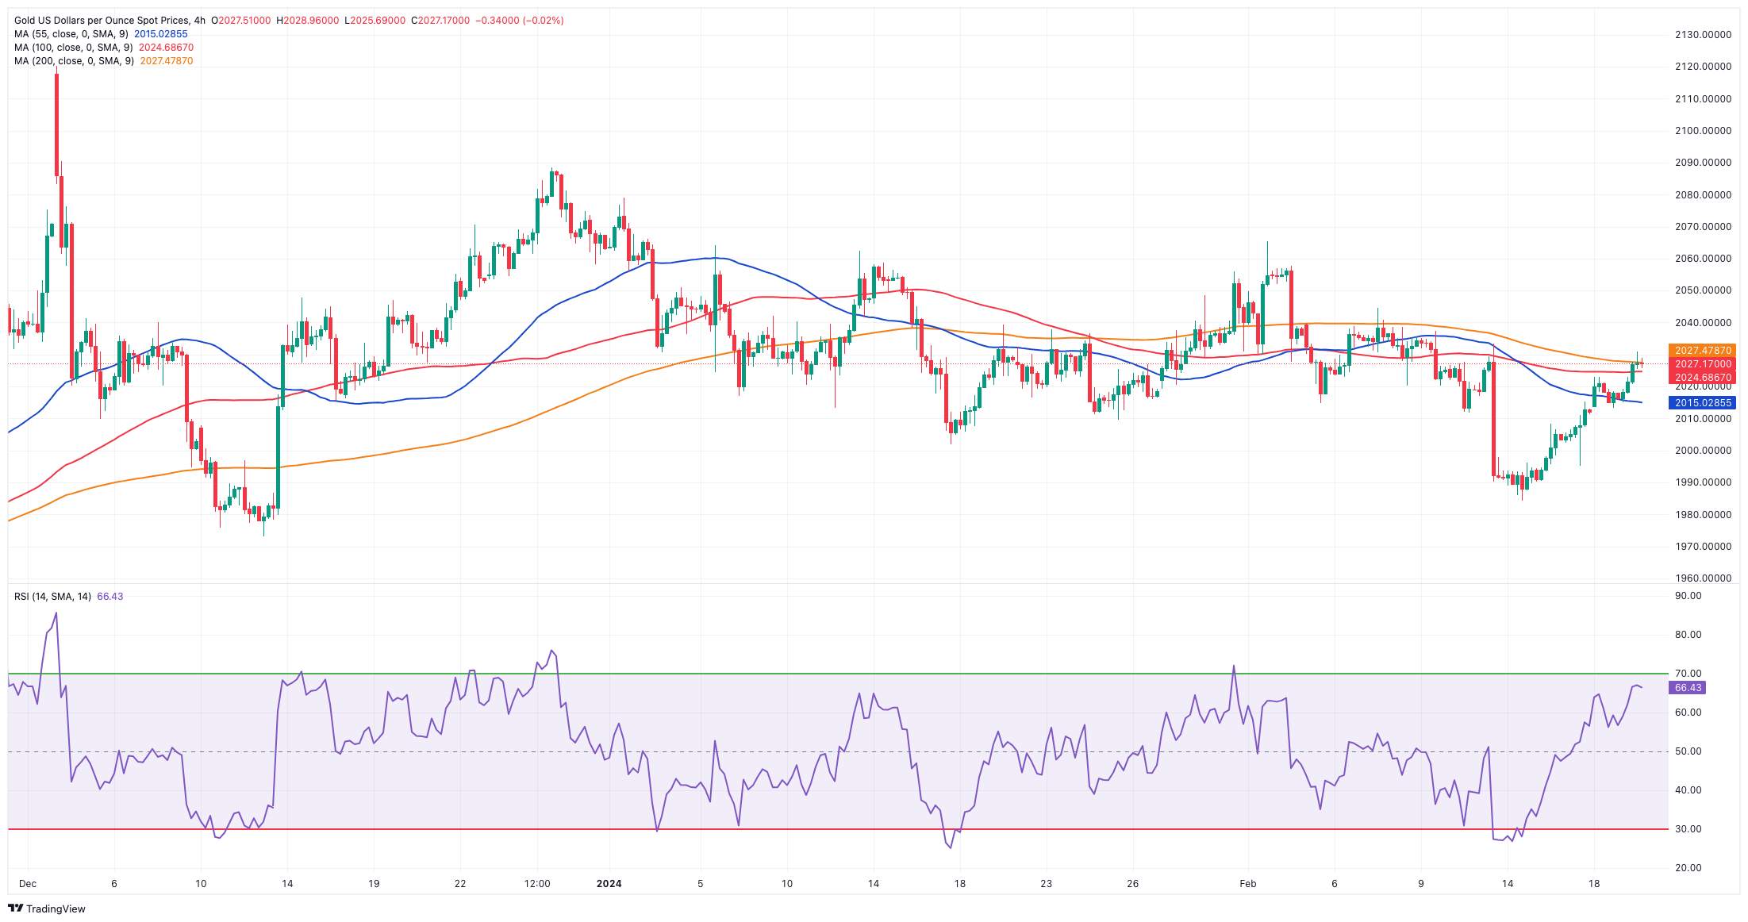Click the MA (200, close, 0, SMA, 9) legend
Screen dimensions: 1748x922
[74, 61]
